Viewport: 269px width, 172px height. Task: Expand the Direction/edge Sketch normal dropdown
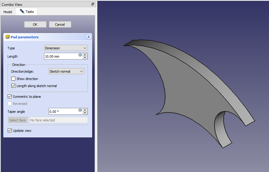[x=66, y=71]
